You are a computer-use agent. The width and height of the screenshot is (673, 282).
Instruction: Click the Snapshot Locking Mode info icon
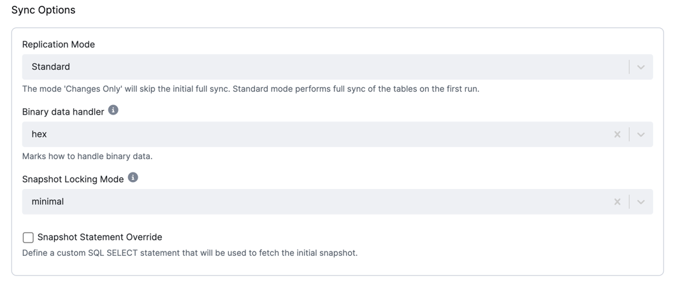[133, 178]
